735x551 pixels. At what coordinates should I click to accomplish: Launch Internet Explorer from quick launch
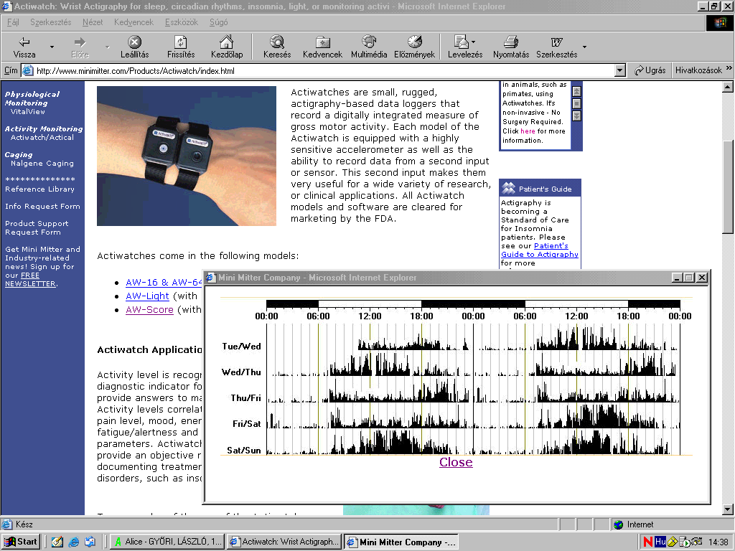[x=74, y=542]
